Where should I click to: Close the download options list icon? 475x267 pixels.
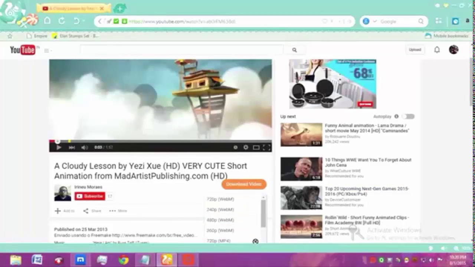click(255, 241)
